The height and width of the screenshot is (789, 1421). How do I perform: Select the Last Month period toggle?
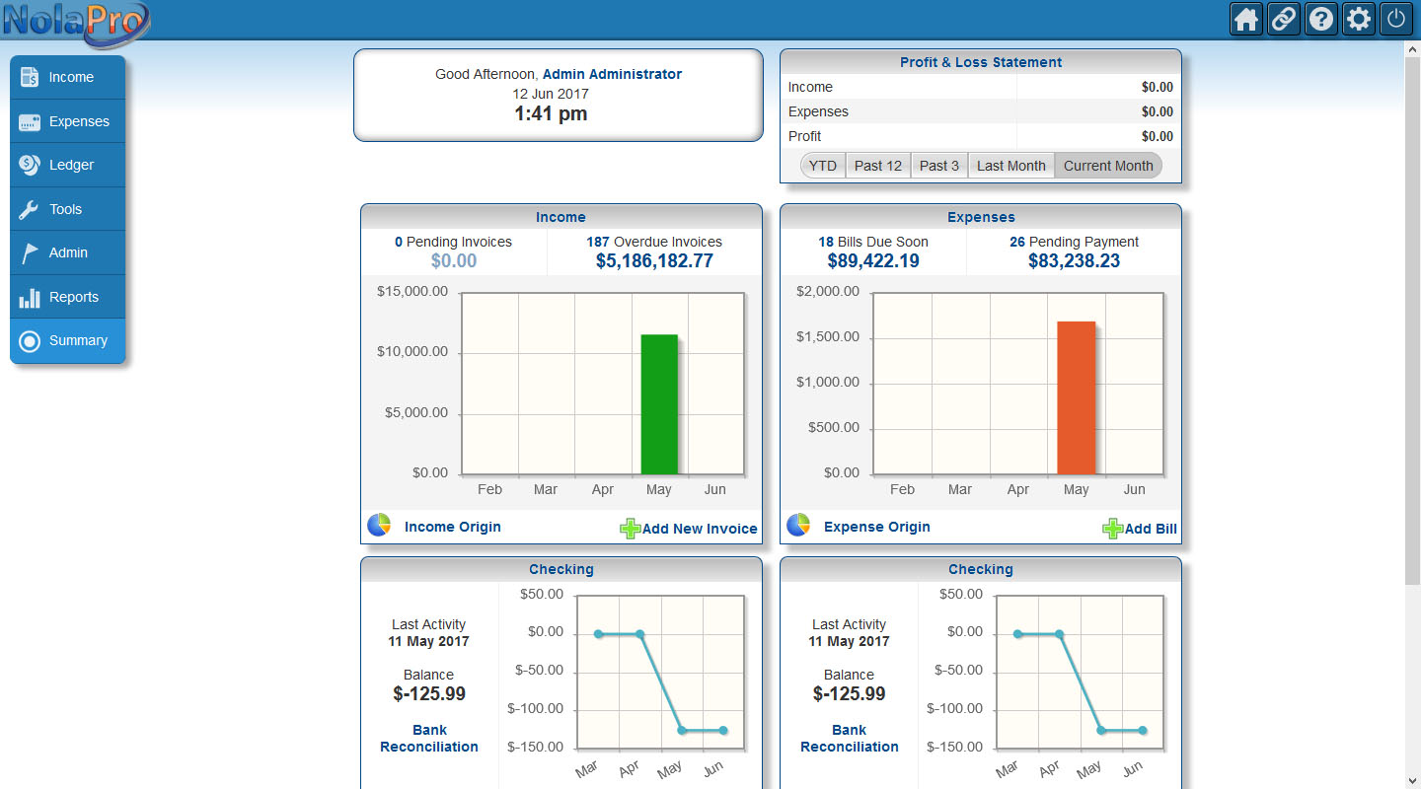(1010, 166)
